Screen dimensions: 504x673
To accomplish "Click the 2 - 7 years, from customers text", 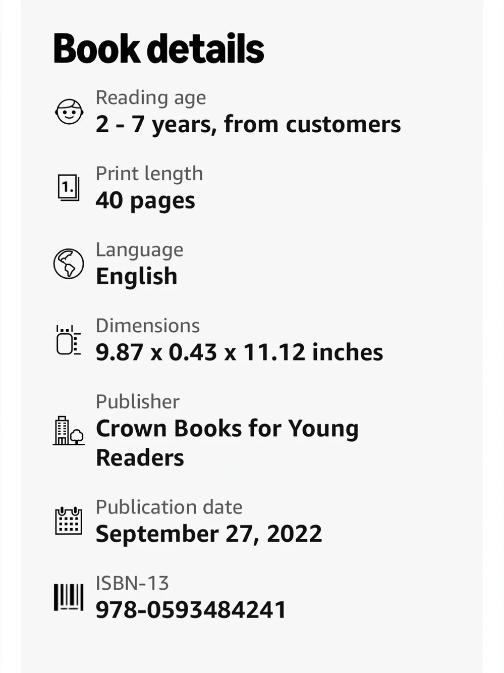I will [x=248, y=124].
